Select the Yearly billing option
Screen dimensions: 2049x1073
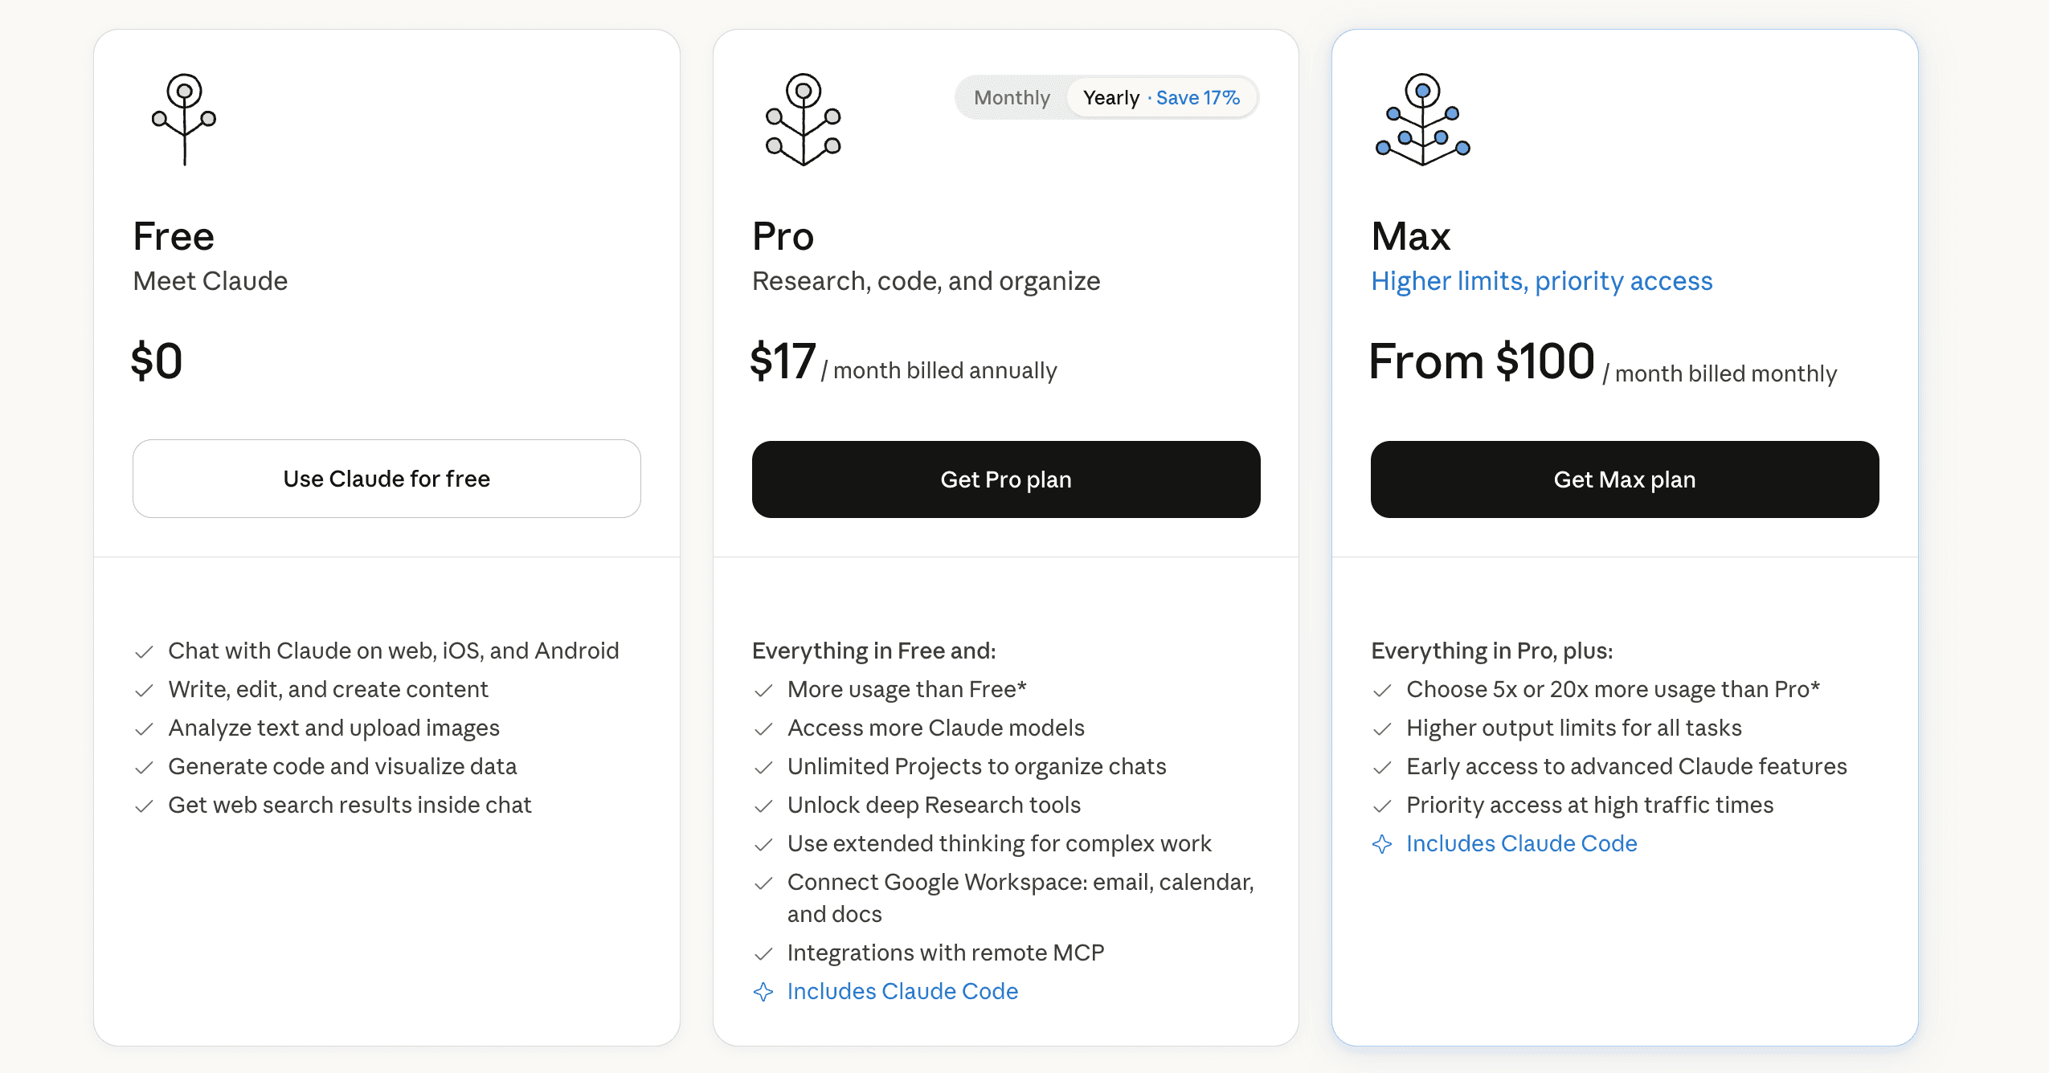pyautogui.click(x=1113, y=97)
